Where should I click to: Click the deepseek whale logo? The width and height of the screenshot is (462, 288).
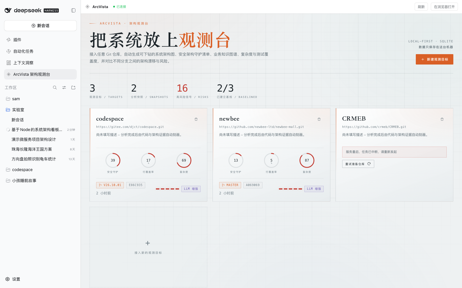8,10
